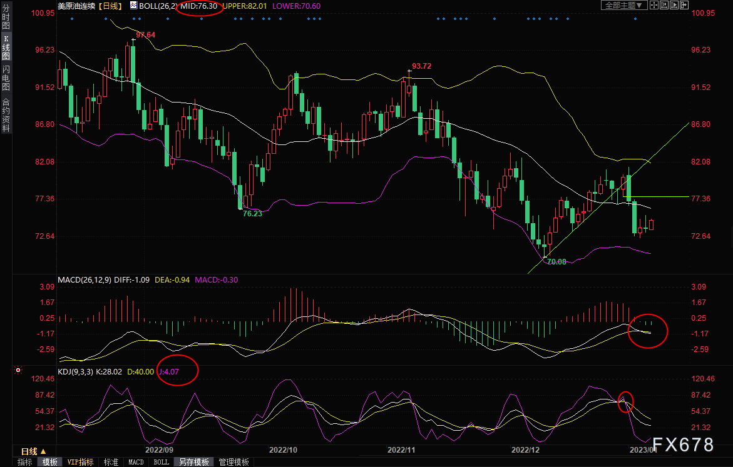The width and height of the screenshot is (733, 467).
Task: Open the 全部主题 dropdown
Action: (623, 5)
